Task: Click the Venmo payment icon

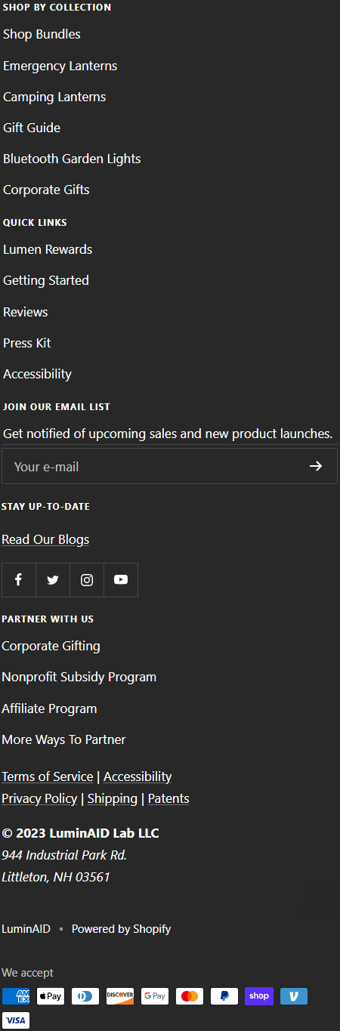Action: point(294,996)
